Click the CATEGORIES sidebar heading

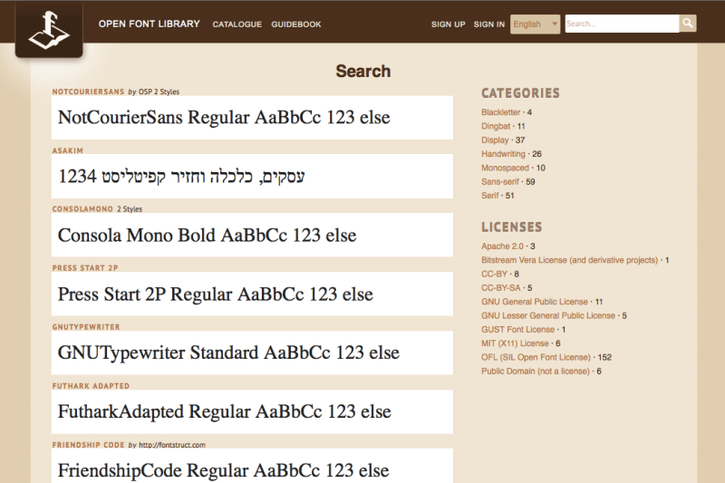[x=520, y=93]
